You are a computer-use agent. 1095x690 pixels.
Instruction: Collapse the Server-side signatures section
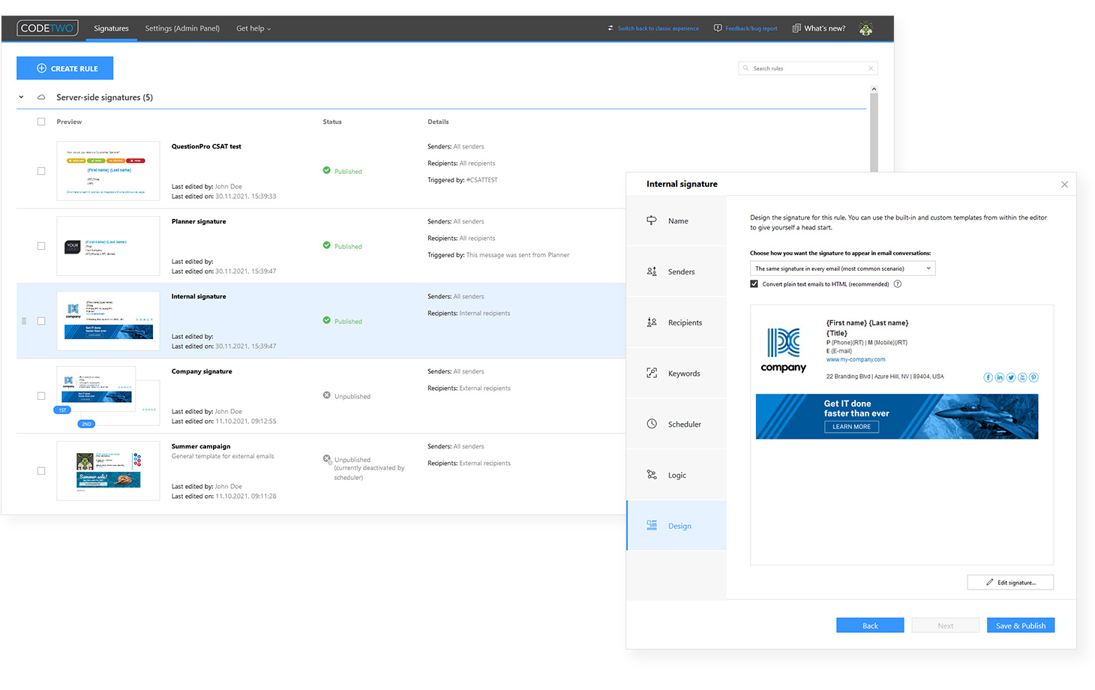21,97
